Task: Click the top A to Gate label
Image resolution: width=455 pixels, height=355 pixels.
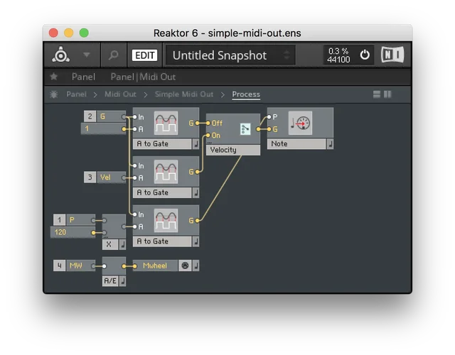Action: coord(162,143)
